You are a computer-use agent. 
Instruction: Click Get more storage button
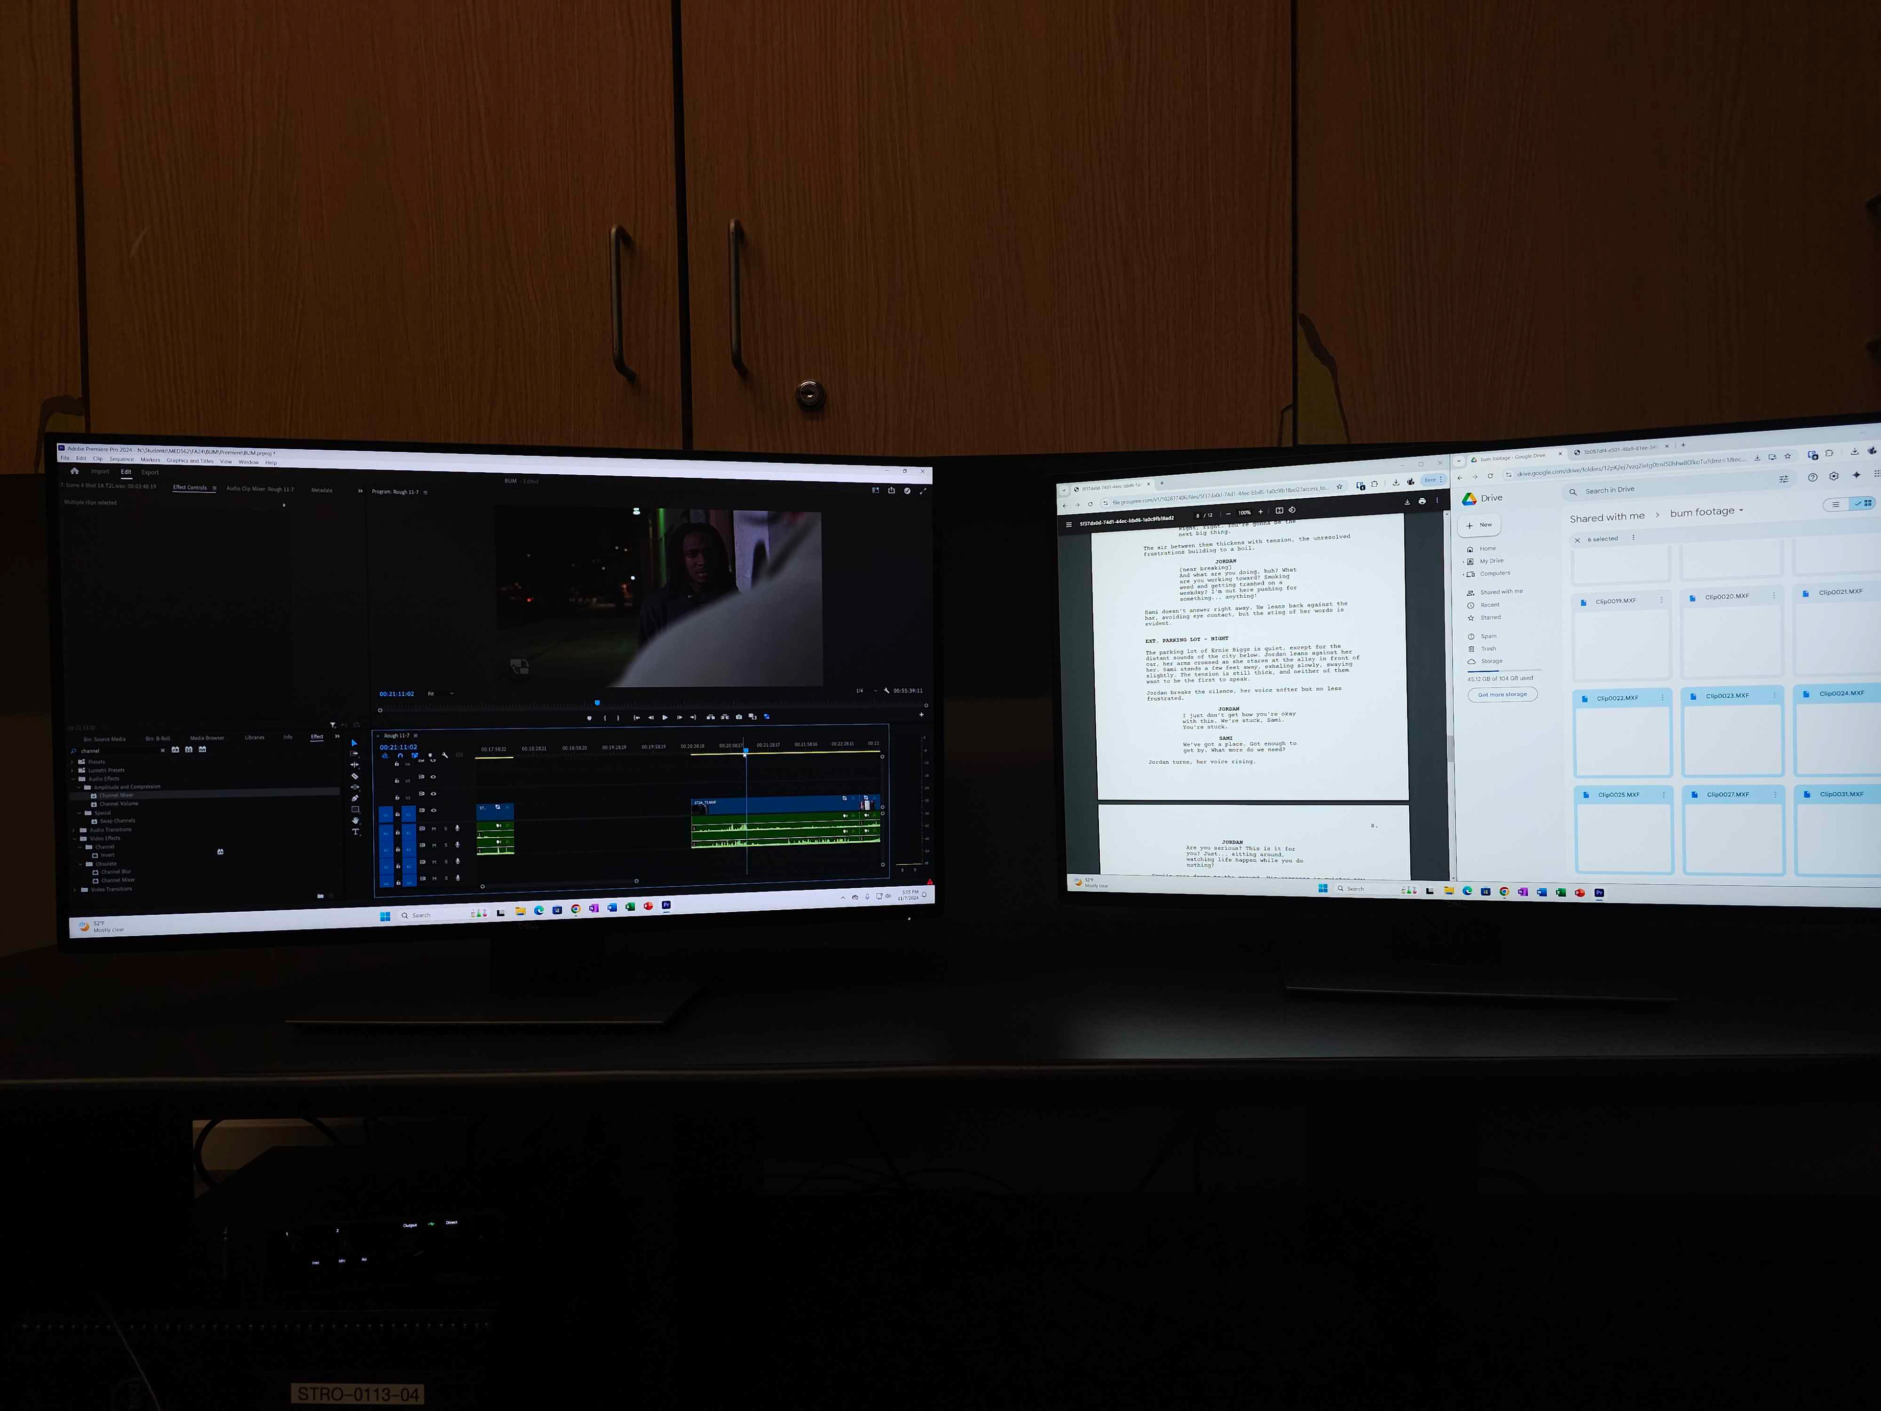(1502, 695)
